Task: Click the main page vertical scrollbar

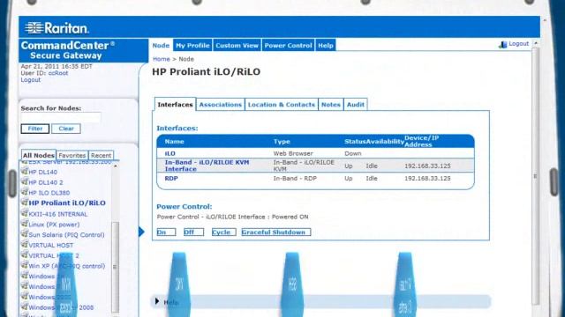Action: (x=536, y=176)
